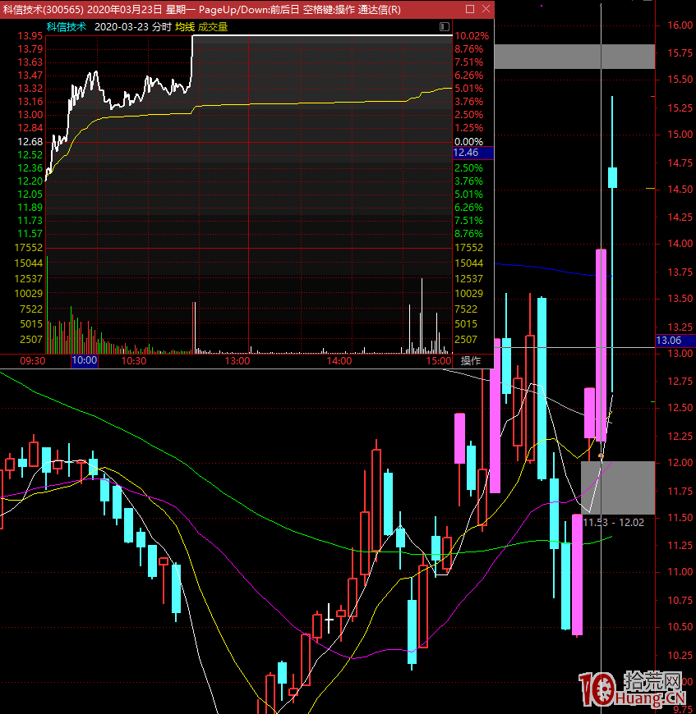Image resolution: width=696 pixels, height=714 pixels.
Task: Close the 科信技术 intraday popup window
Action: point(486,9)
